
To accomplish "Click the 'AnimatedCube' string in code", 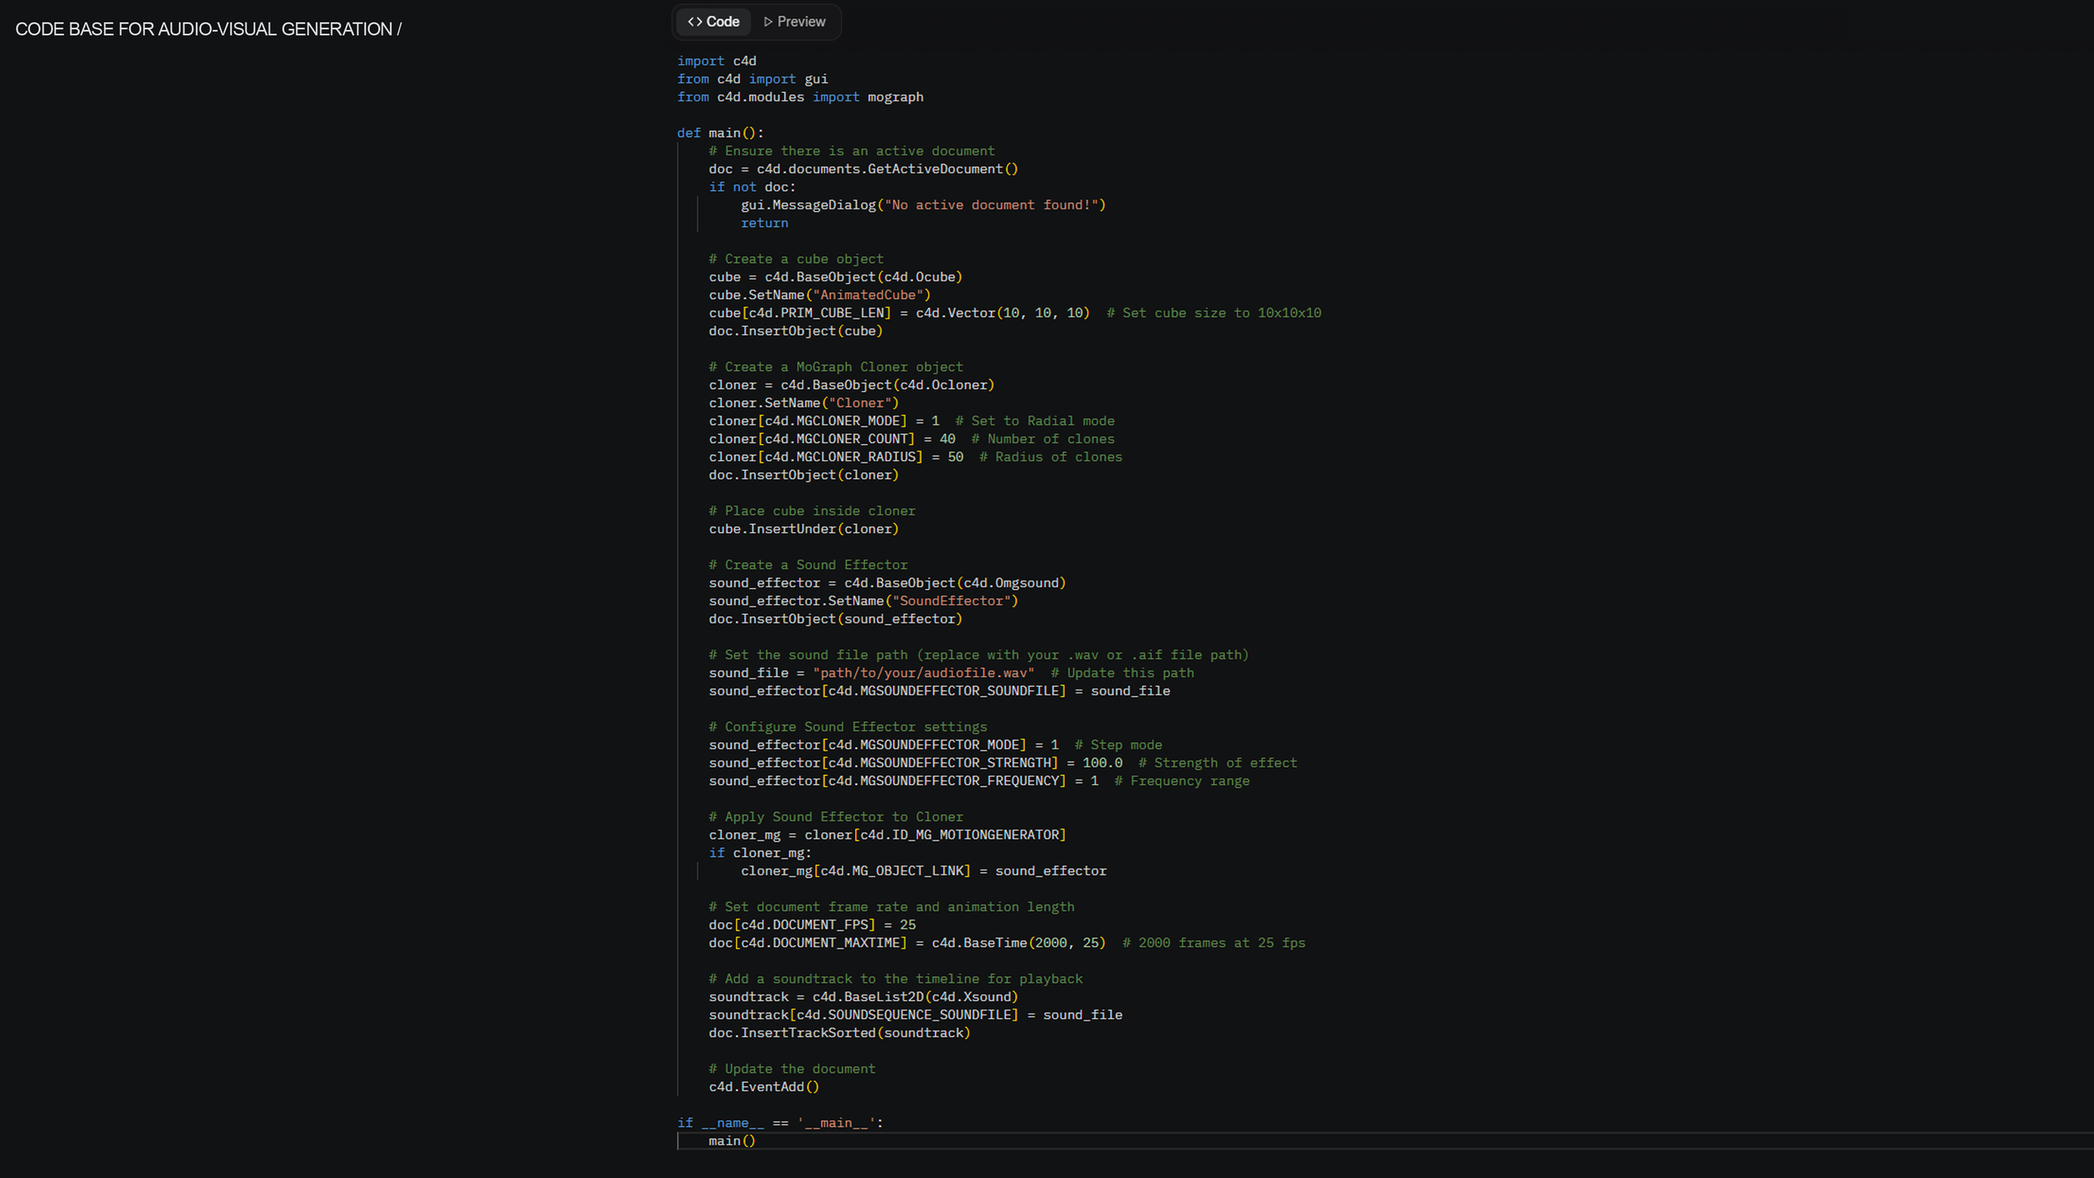I will coord(871,295).
